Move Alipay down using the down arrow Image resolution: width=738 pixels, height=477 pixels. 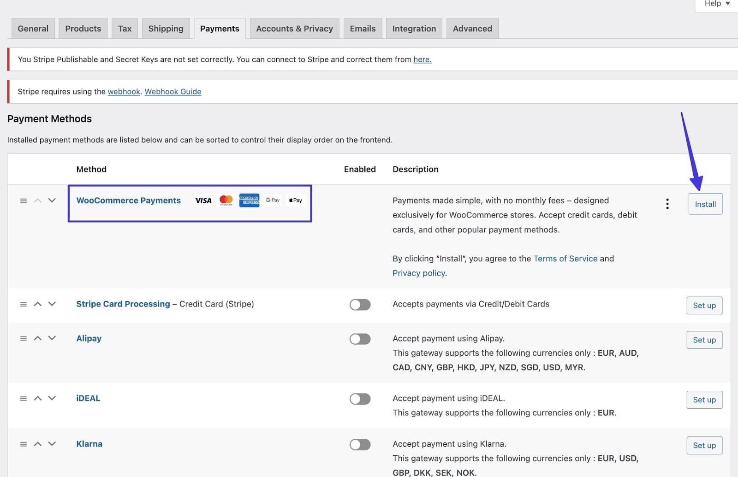pos(52,338)
